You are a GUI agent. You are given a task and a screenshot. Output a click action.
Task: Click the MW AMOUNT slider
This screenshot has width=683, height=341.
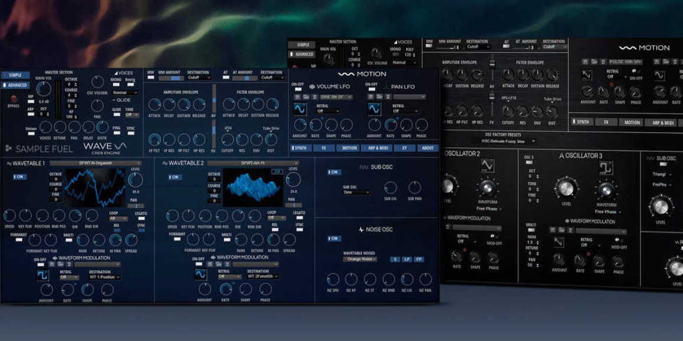(171, 78)
